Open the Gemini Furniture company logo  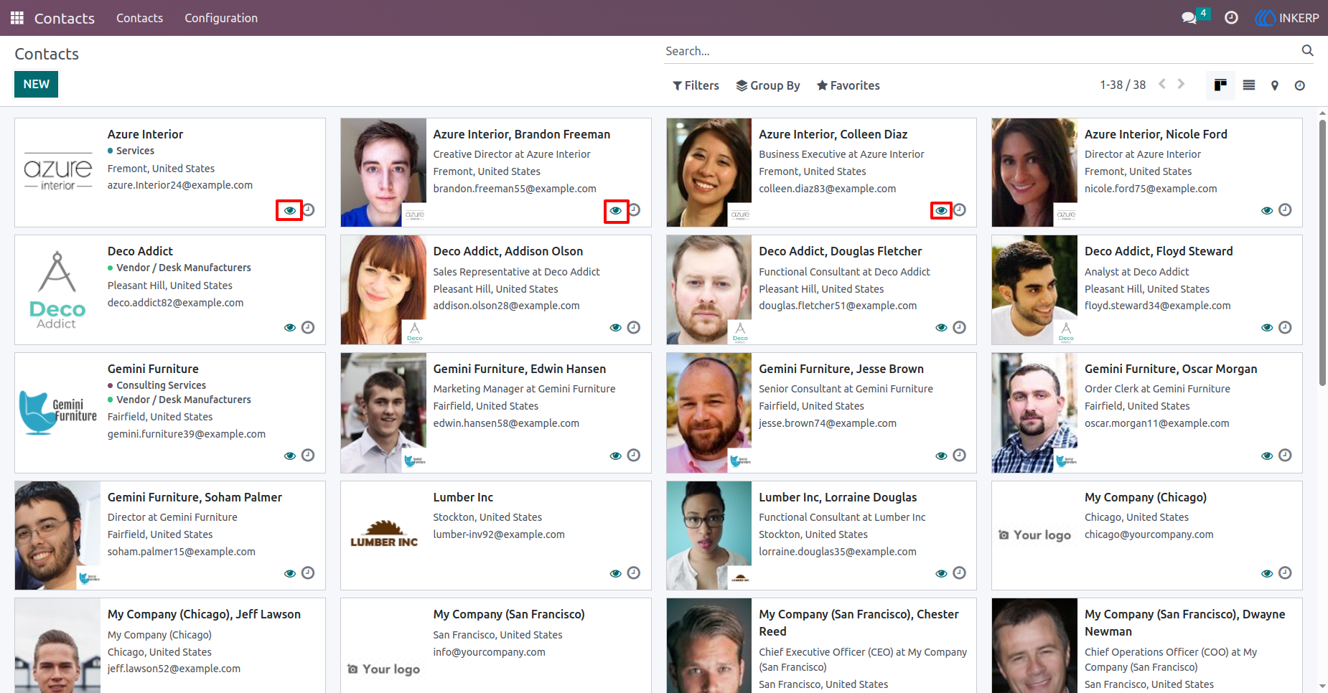[x=57, y=412]
